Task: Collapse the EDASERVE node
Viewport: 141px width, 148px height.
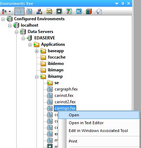Action: point(23,38)
